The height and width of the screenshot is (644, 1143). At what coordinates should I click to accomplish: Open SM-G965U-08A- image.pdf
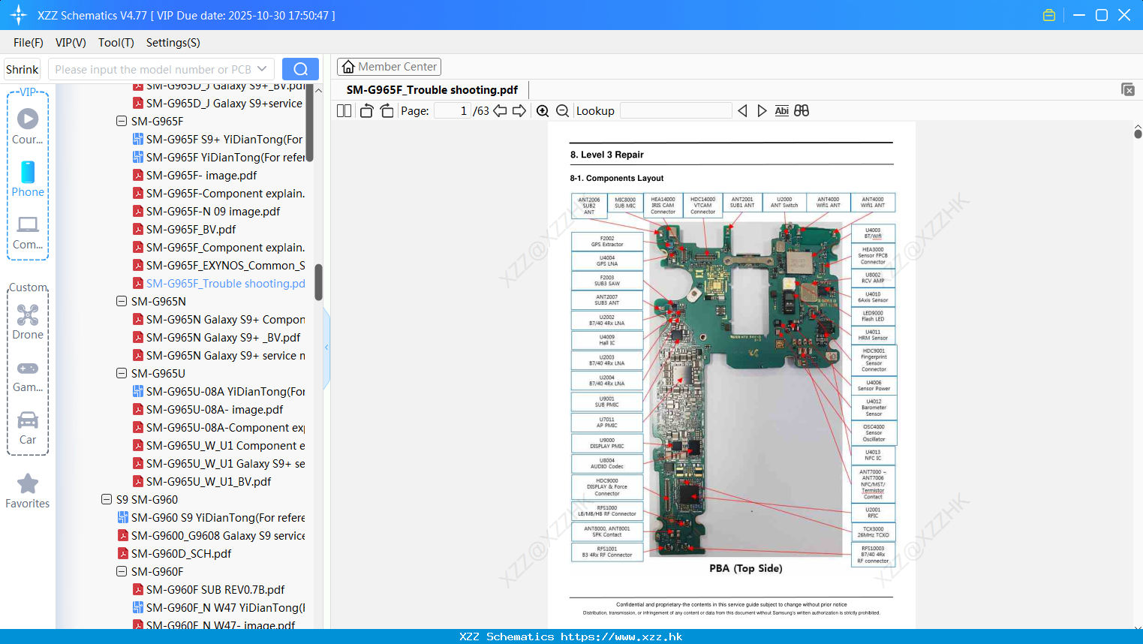208,409
